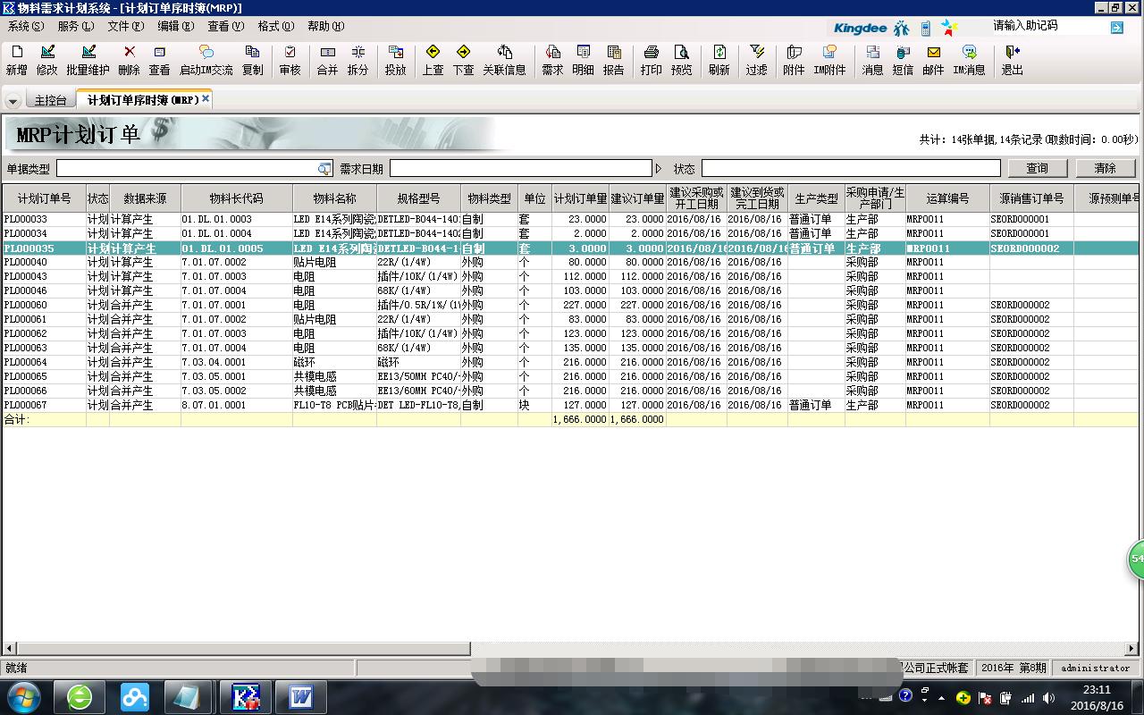Click the 新增 (New) toolbar icon
The width and height of the screenshot is (1144, 715).
click(x=16, y=59)
